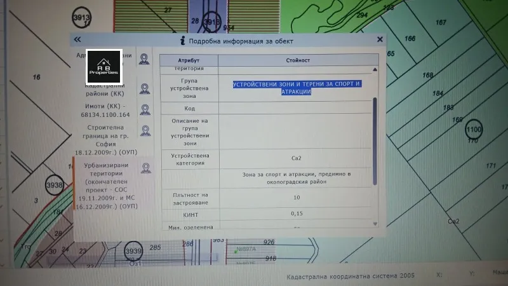Click locate pin beside Кадастрални райони (КК)
This screenshot has height=286, width=508.
pos(145,89)
